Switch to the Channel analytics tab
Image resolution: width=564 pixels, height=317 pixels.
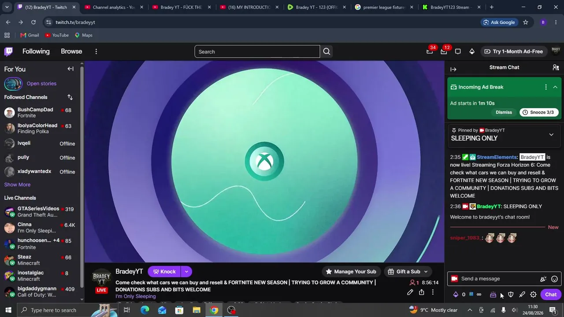[113, 7]
